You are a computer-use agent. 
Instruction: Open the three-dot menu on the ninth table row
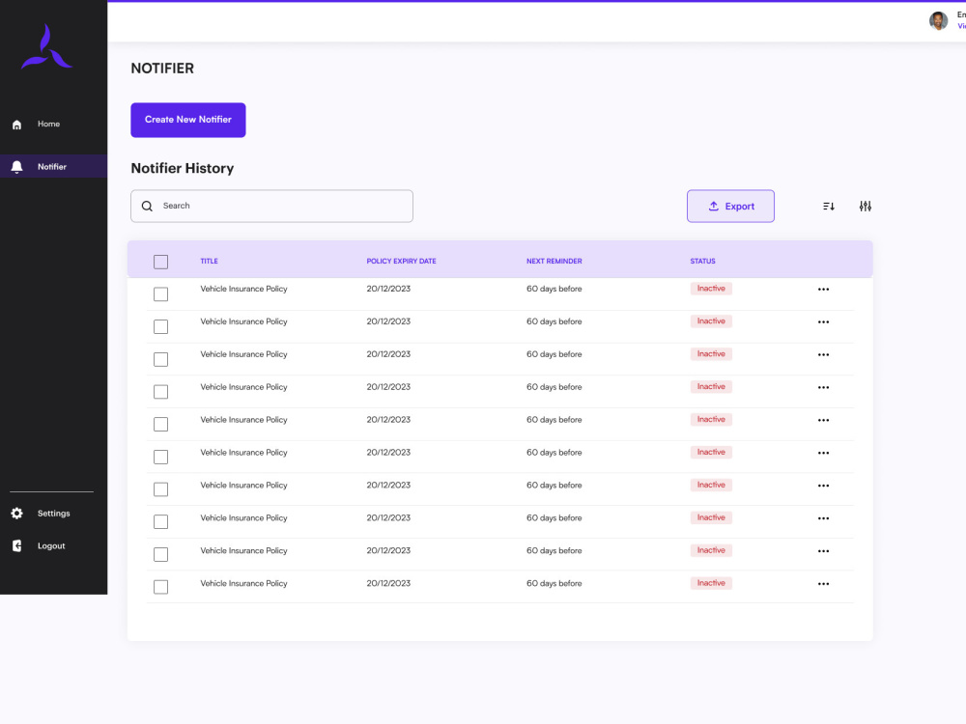click(823, 551)
